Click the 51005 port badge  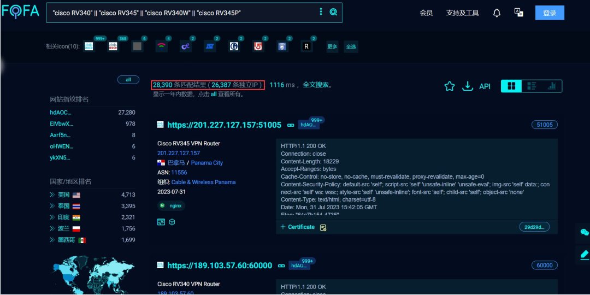[545, 125]
